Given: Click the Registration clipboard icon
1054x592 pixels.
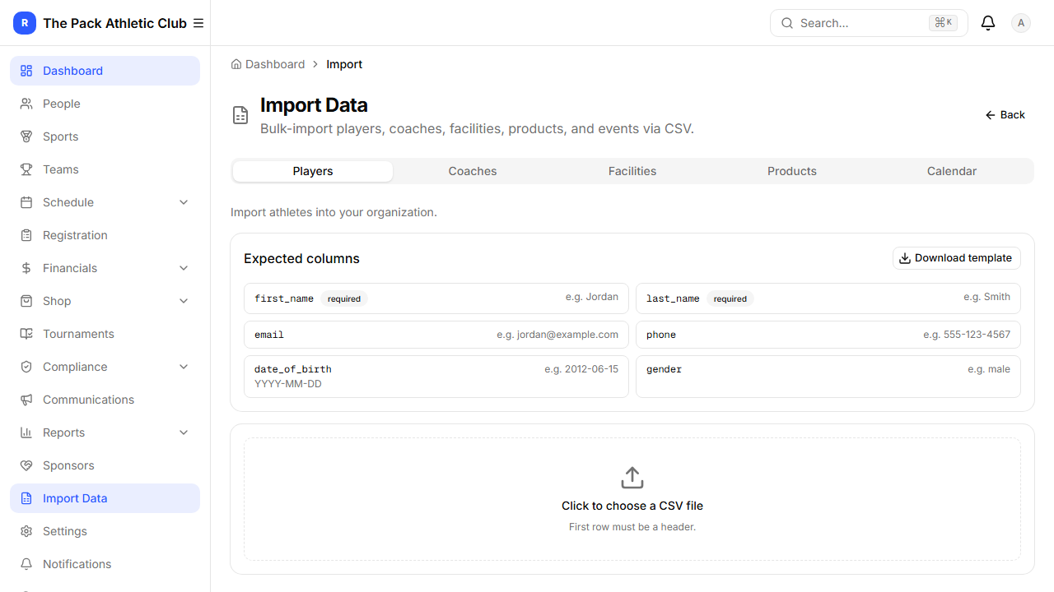Looking at the screenshot, I should coord(26,235).
